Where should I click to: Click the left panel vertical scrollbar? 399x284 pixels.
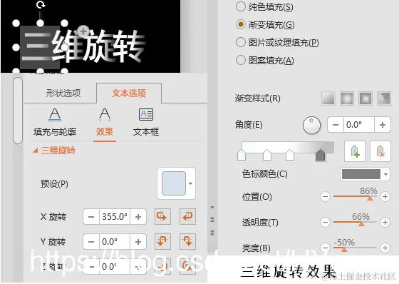tap(18, 111)
